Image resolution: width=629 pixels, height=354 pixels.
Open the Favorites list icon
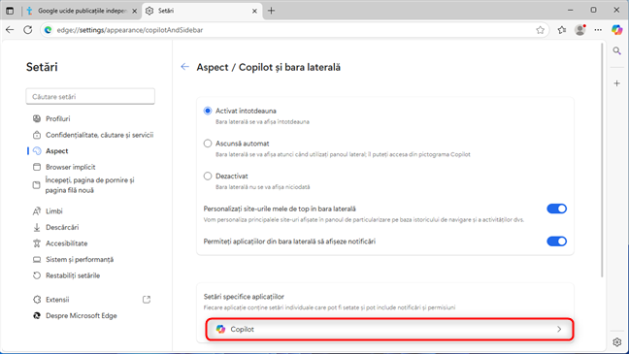(562, 30)
